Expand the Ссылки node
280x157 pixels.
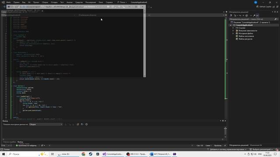(233, 28)
